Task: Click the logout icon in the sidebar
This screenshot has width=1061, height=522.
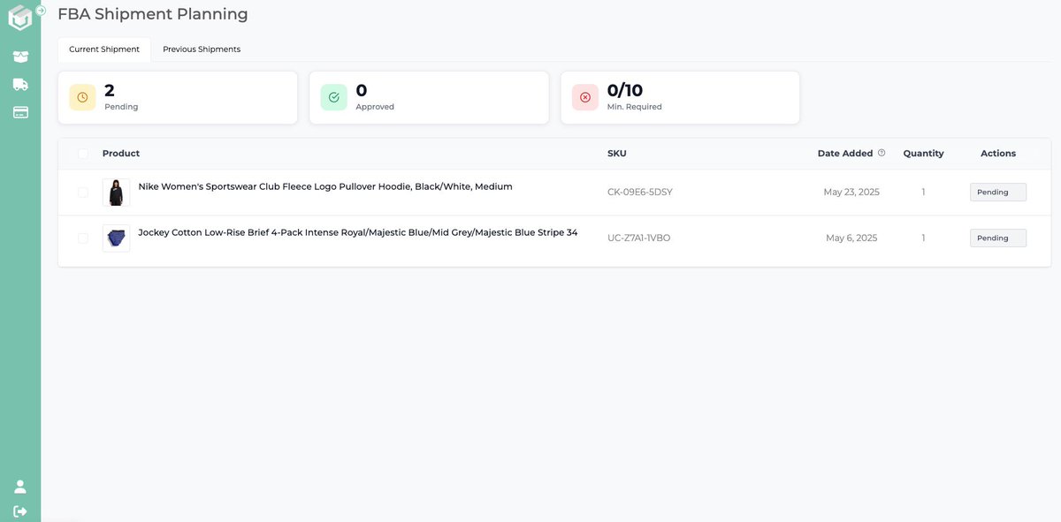Action: 19,511
